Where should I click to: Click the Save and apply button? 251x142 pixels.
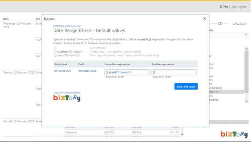pyautogui.click(x=186, y=86)
